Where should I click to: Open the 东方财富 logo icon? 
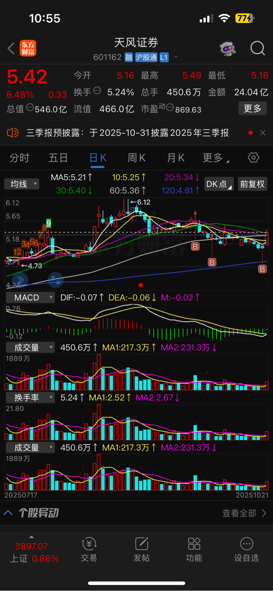28,48
